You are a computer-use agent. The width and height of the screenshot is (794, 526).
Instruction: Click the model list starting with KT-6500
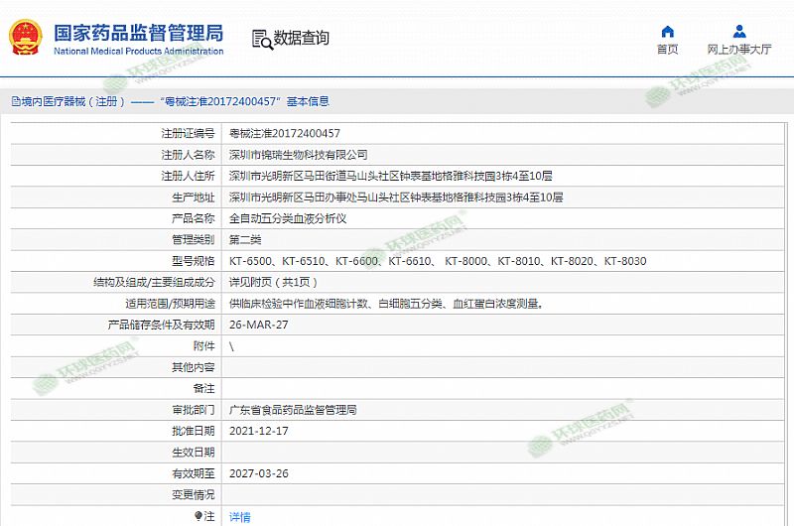pos(437,262)
